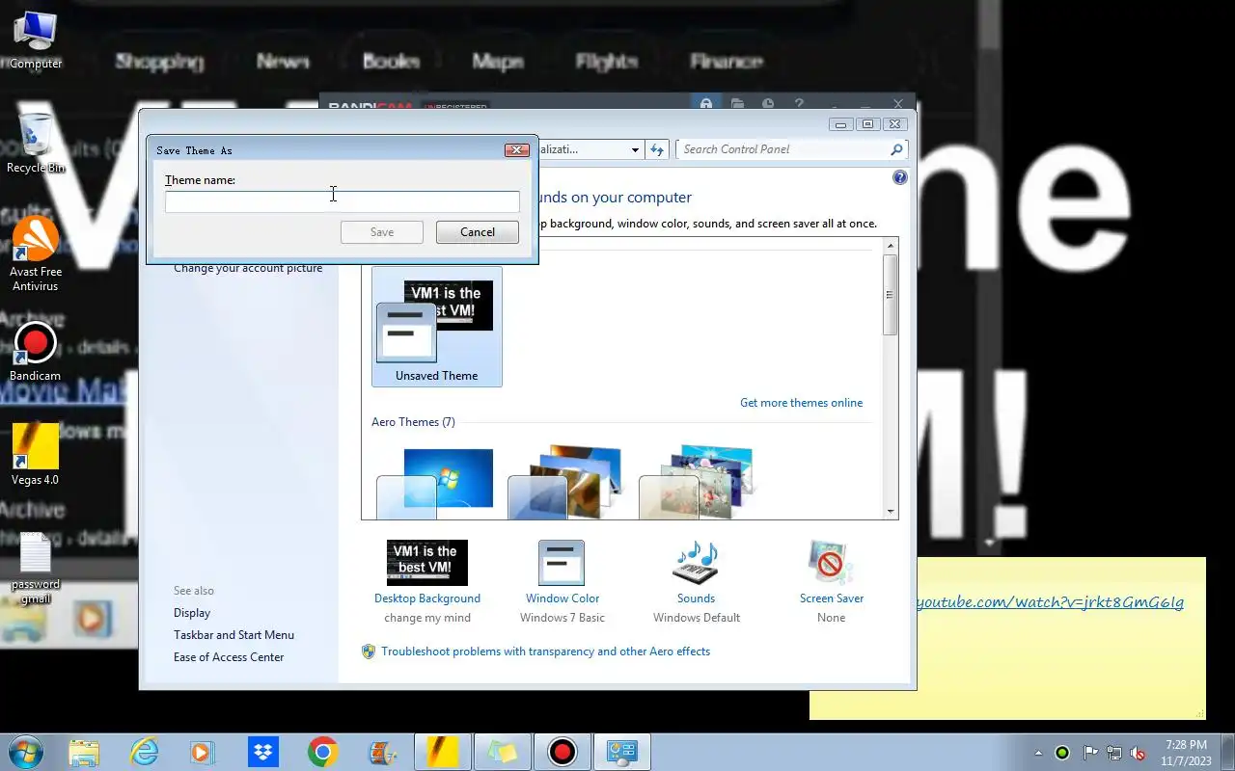
Task: Open Desktop Background settings
Action: point(427,581)
